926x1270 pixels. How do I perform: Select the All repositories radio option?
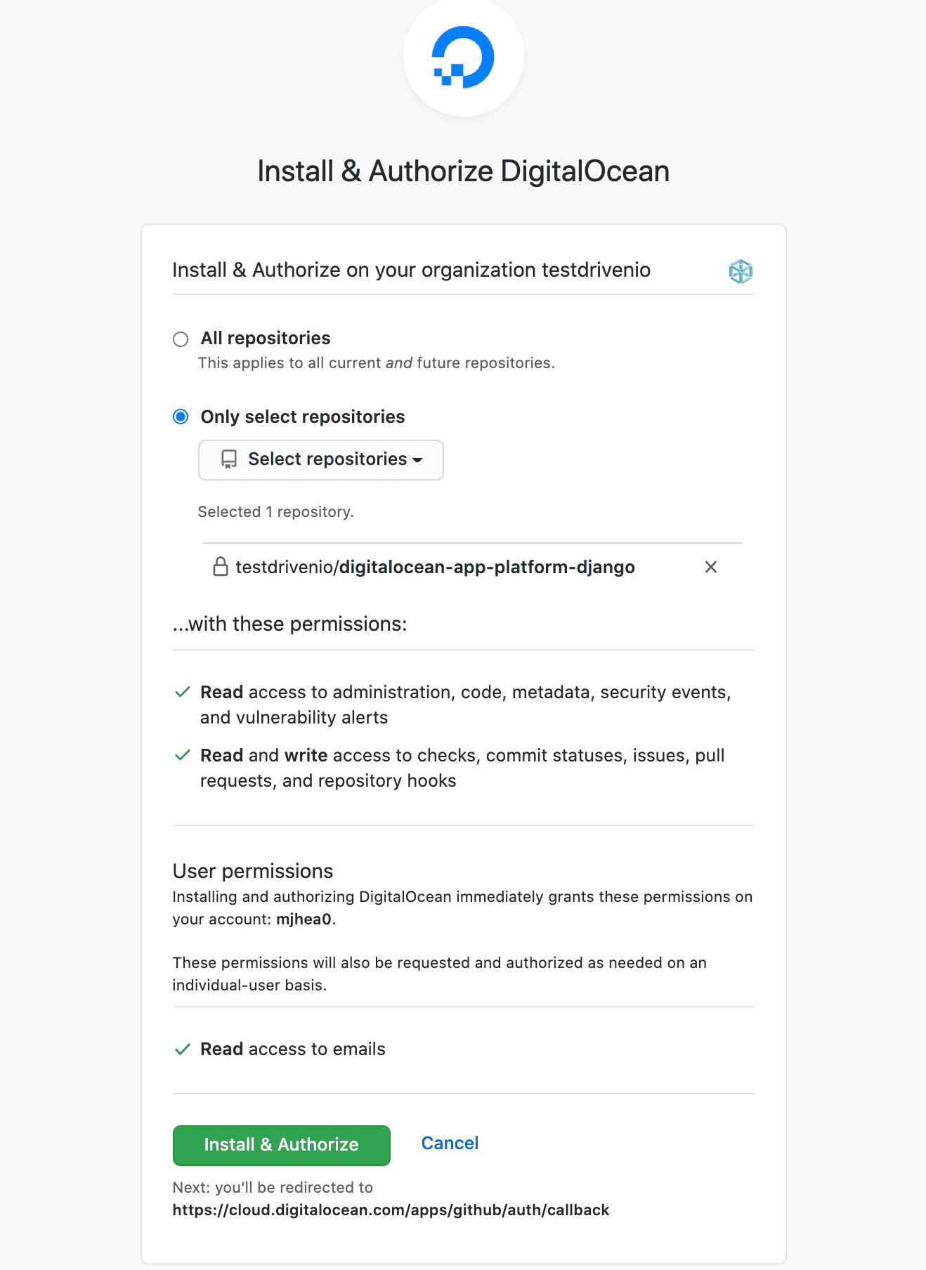[181, 339]
